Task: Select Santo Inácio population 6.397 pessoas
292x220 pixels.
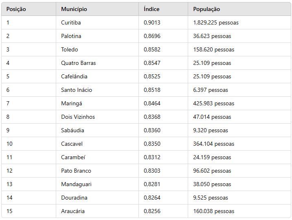Action: (x=211, y=90)
